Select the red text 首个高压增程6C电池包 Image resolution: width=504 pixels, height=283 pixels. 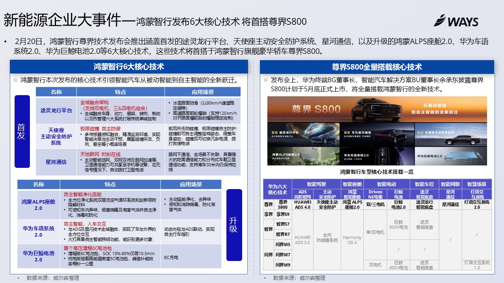(x=87, y=248)
